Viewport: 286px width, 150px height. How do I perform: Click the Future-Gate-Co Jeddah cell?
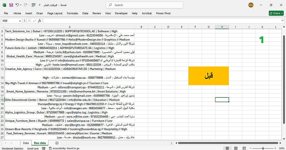(70, 48)
